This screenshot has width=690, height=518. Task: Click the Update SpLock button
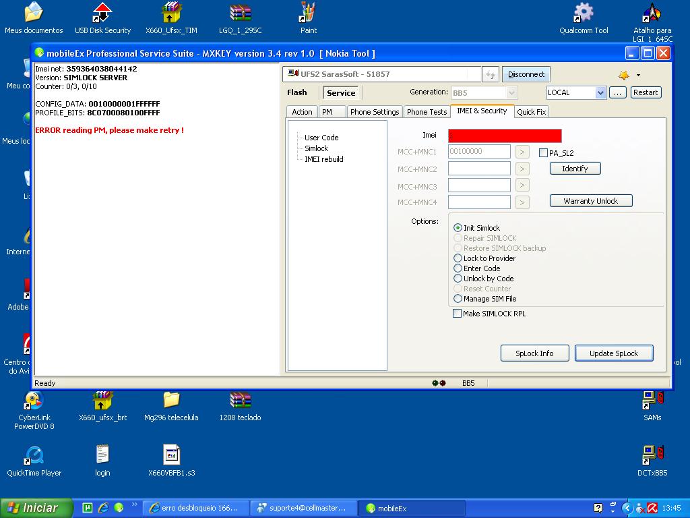pyautogui.click(x=613, y=353)
